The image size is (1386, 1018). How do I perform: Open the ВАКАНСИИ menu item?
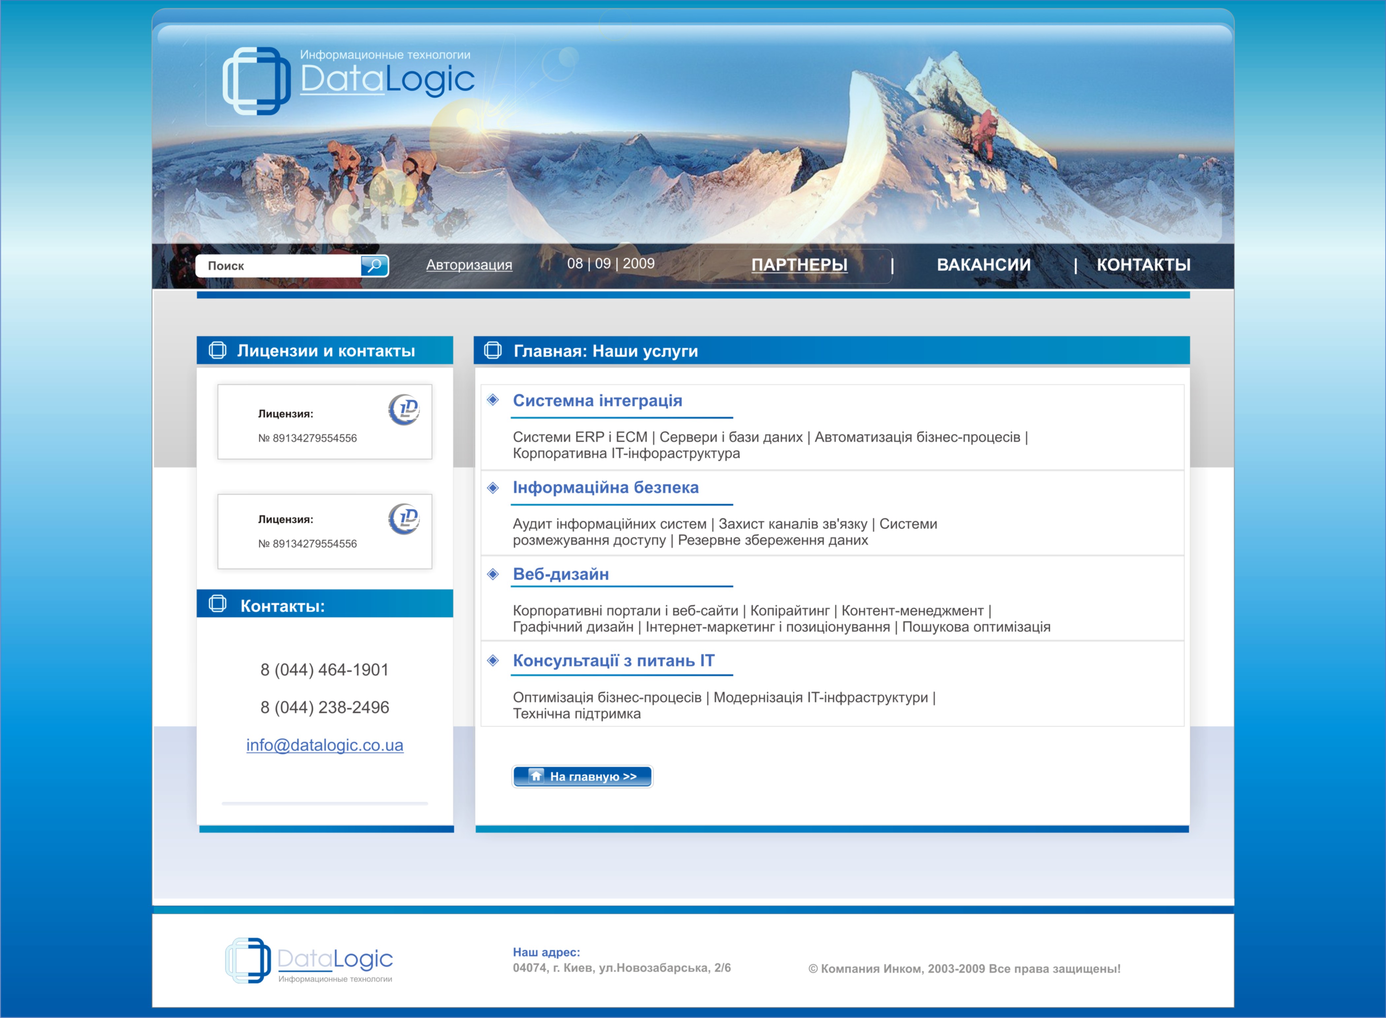tap(984, 265)
